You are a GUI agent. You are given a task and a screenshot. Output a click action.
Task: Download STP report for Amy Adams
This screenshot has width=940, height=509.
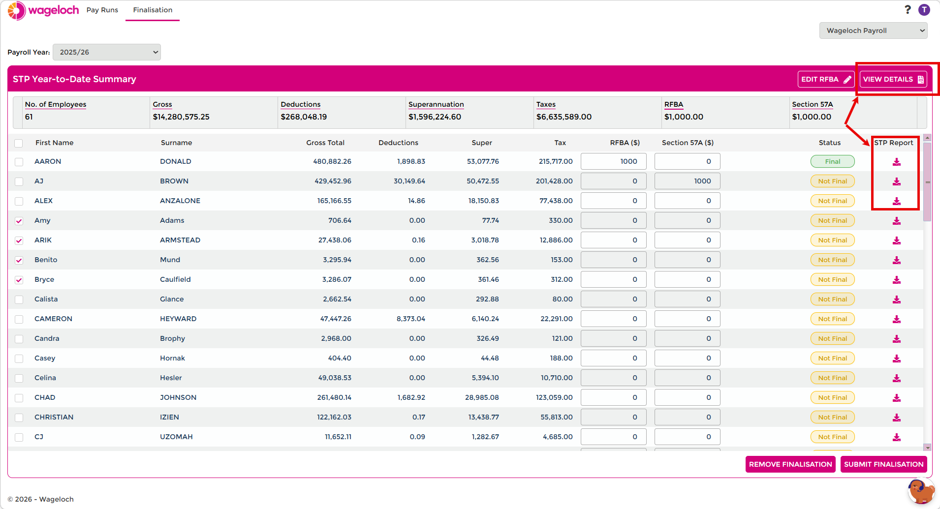click(897, 221)
